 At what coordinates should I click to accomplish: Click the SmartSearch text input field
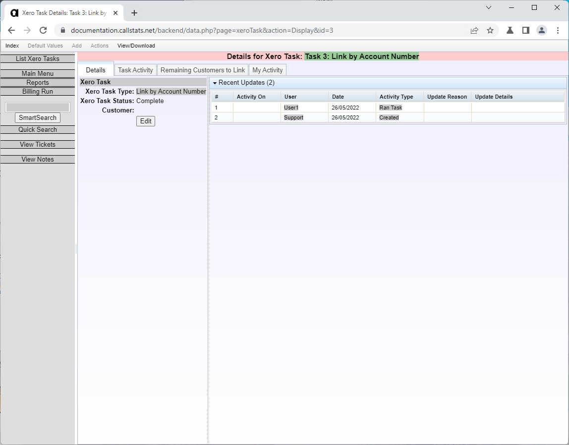(38, 107)
